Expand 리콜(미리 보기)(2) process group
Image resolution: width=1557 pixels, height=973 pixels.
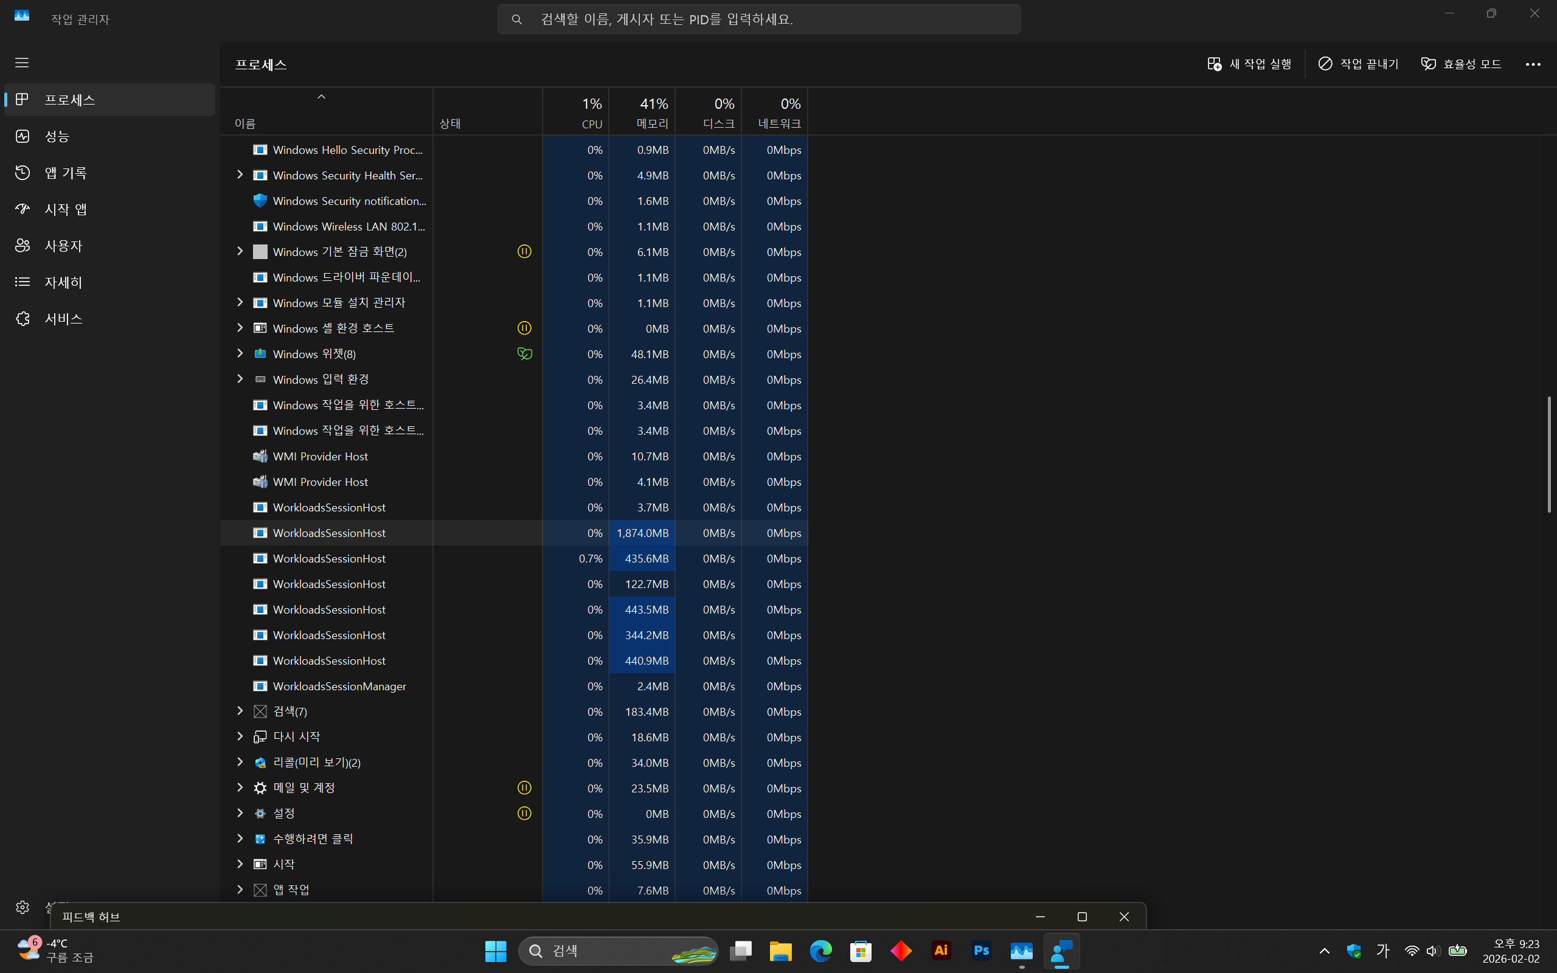[240, 763]
